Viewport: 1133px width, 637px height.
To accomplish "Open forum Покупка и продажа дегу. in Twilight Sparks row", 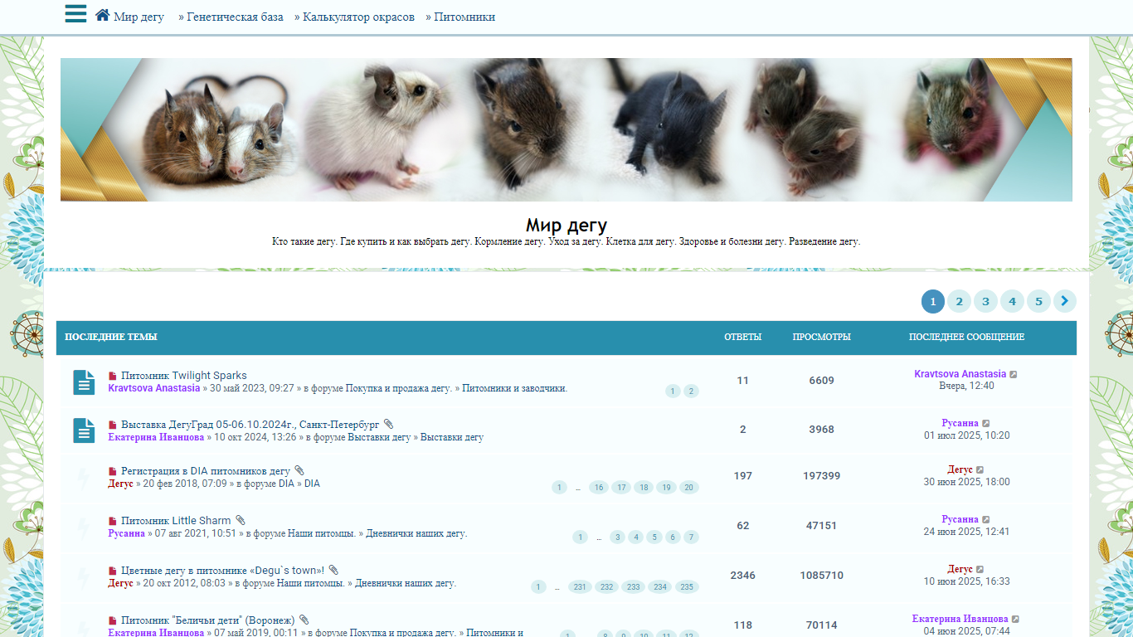I will (x=399, y=388).
